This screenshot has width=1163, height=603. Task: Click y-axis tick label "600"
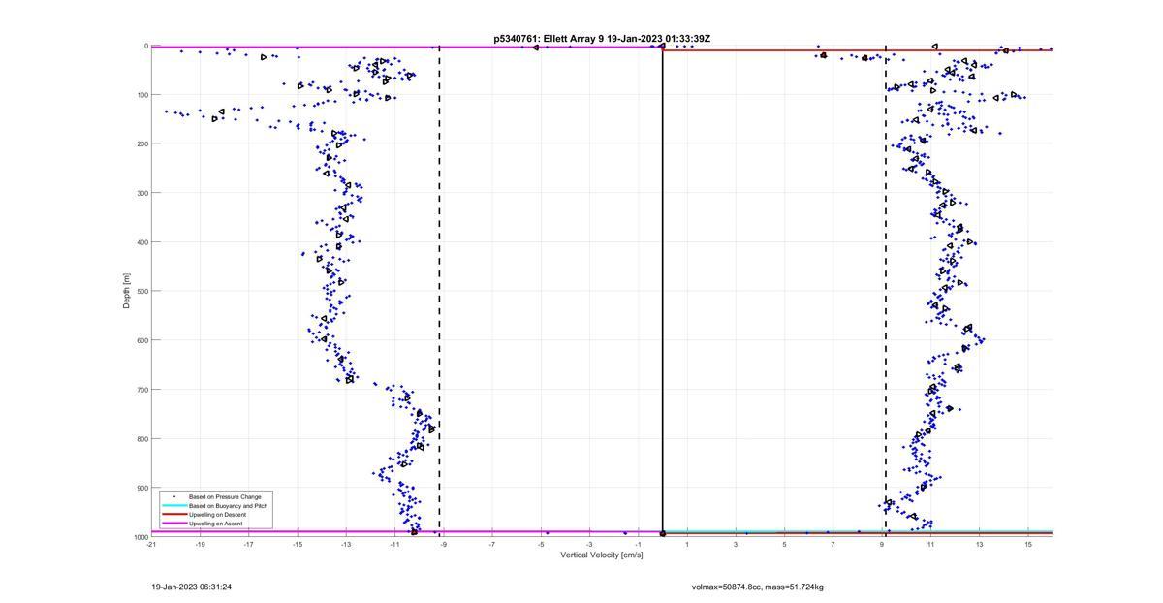pyautogui.click(x=141, y=340)
